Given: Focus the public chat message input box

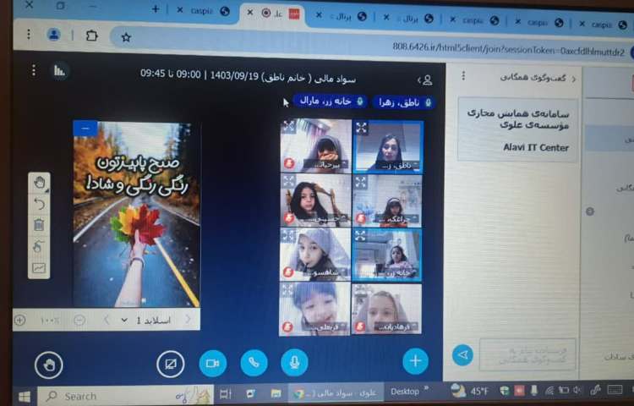Looking at the screenshot, I should [x=527, y=354].
